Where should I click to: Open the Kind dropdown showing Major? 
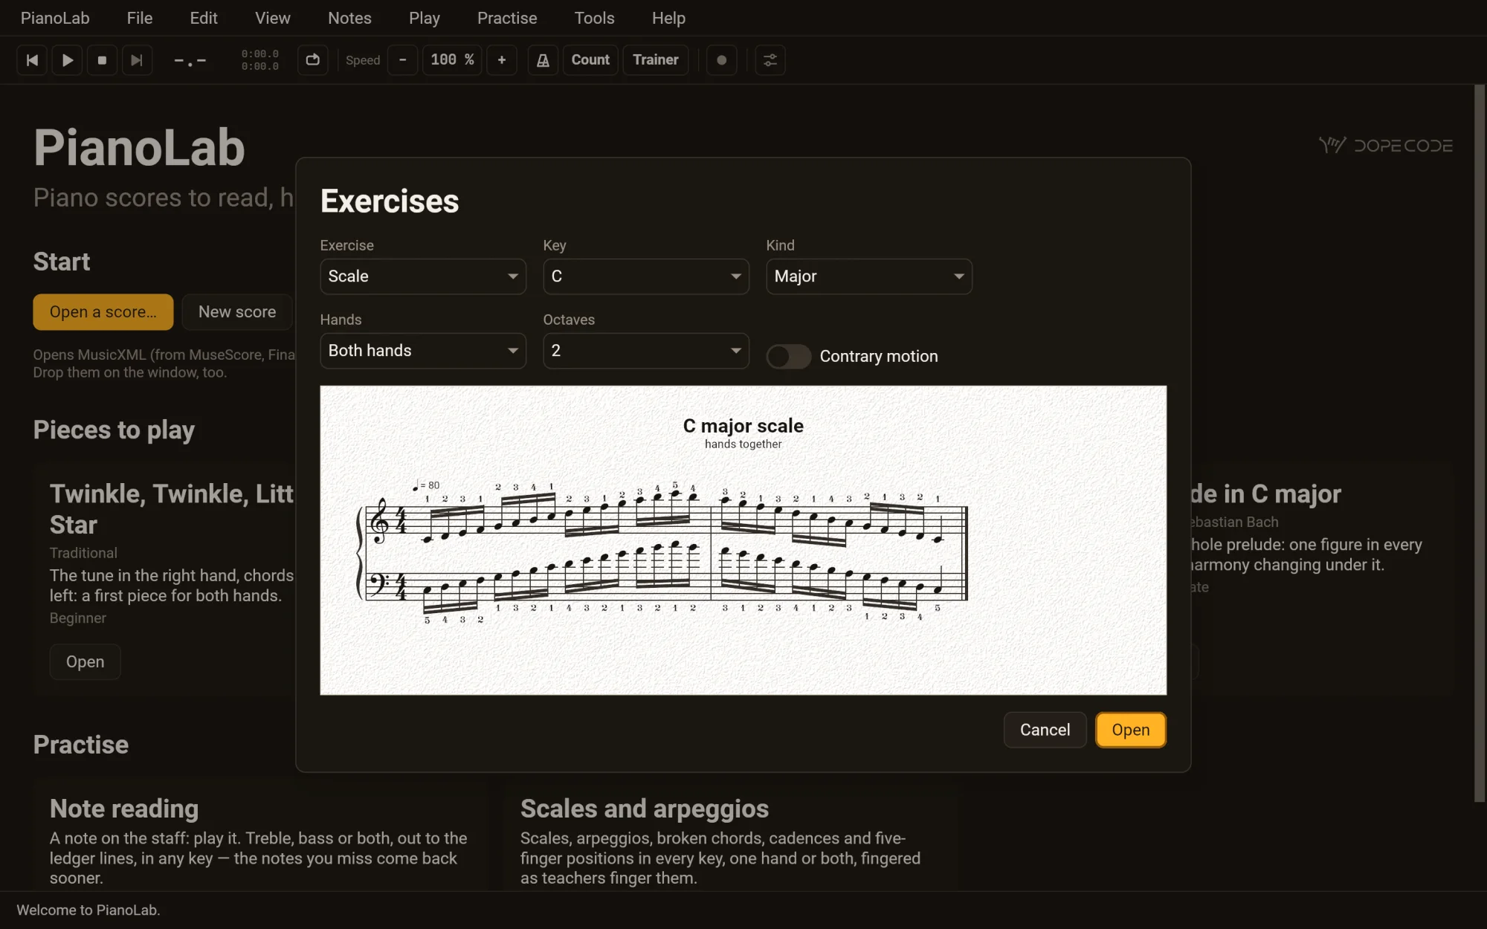[x=869, y=276]
